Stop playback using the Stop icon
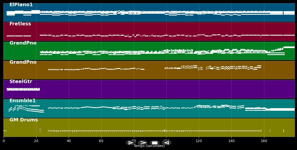Image resolution: width=297 pixels, height=150 pixels. [x=154, y=143]
